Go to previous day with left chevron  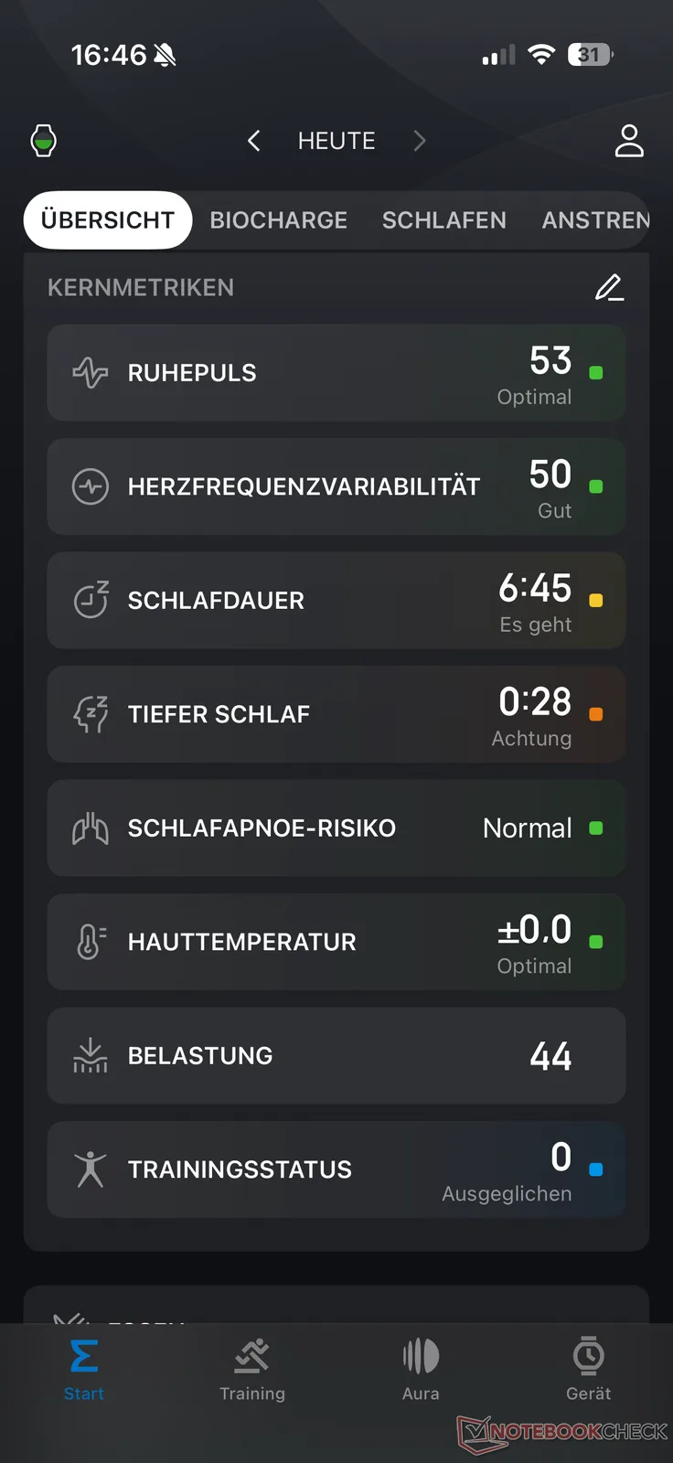(x=254, y=141)
